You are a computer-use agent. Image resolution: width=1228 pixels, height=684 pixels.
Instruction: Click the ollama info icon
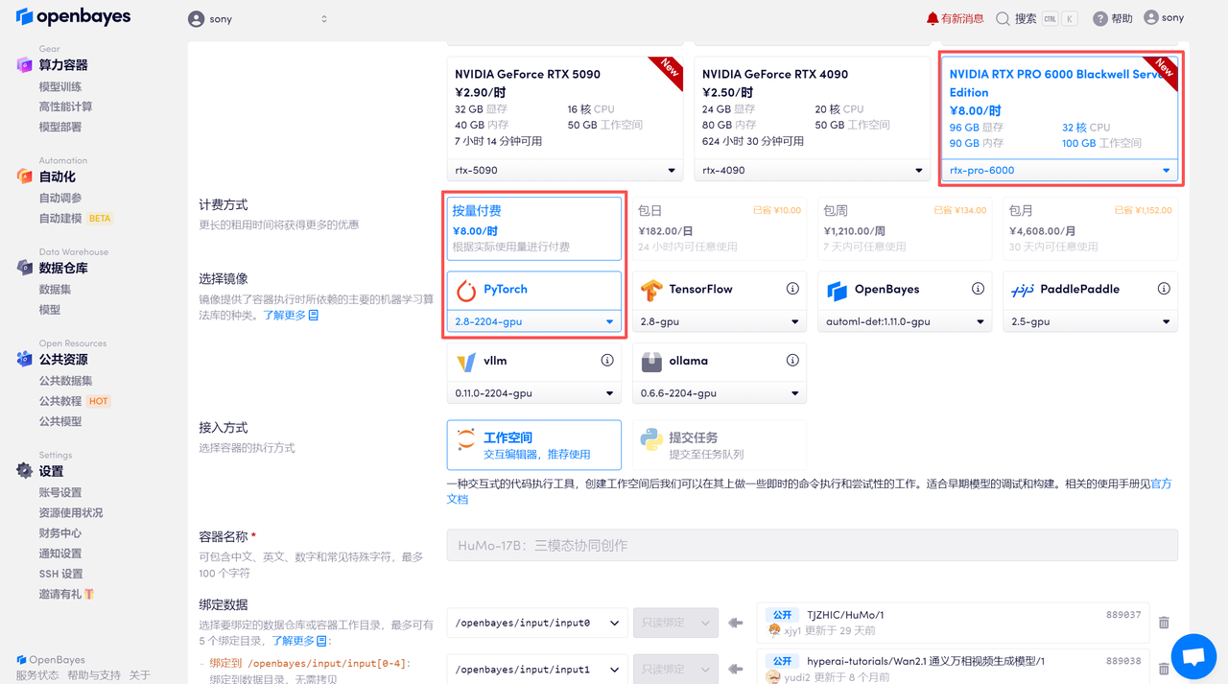(x=792, y=361)
